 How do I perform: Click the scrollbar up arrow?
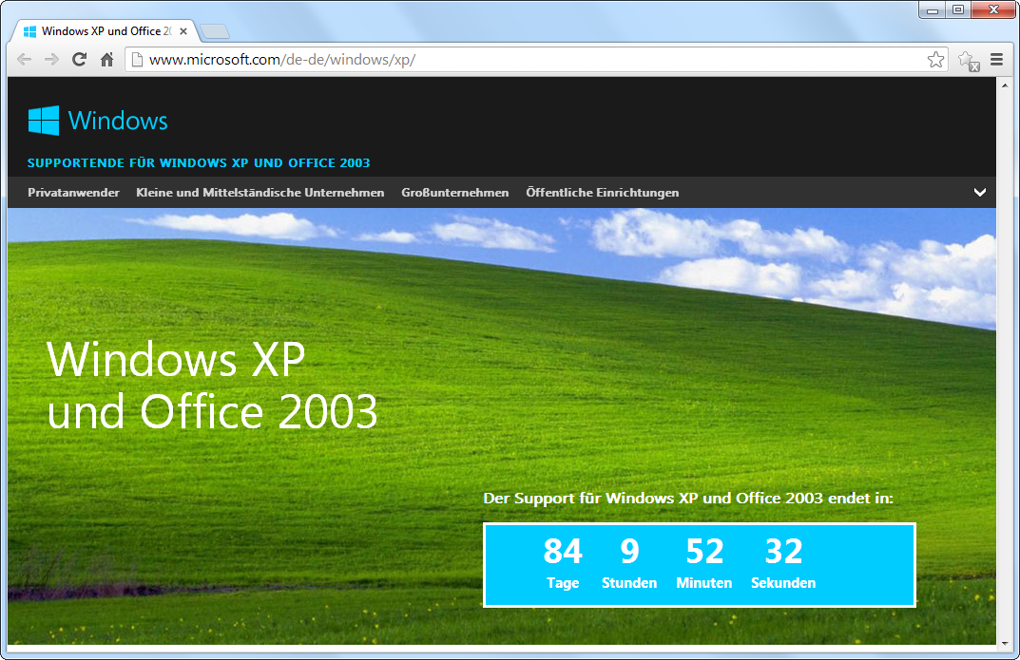coord(1004,85)
